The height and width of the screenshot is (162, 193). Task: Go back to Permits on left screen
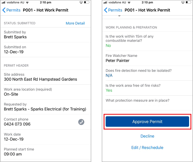[13, 10]
